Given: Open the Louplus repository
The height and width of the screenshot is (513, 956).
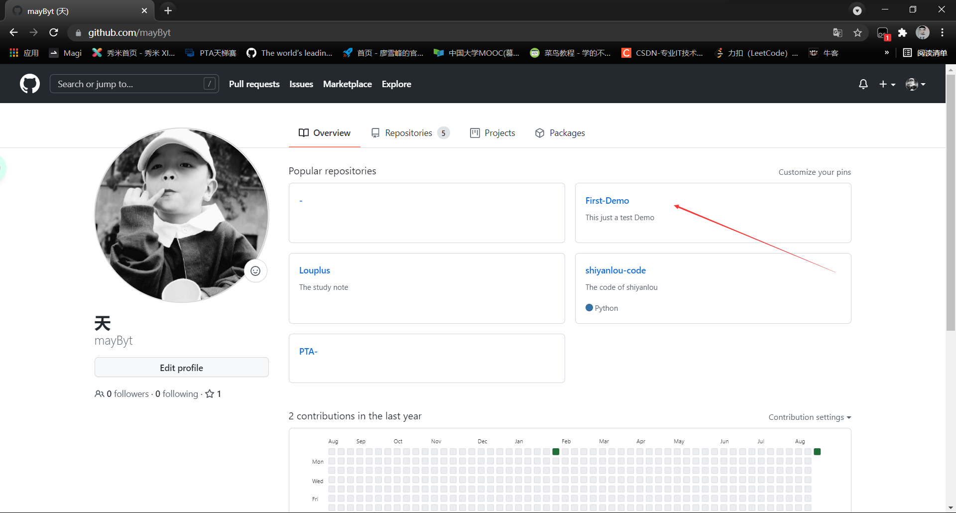Looking at the screenshot, I should point(314,270).
